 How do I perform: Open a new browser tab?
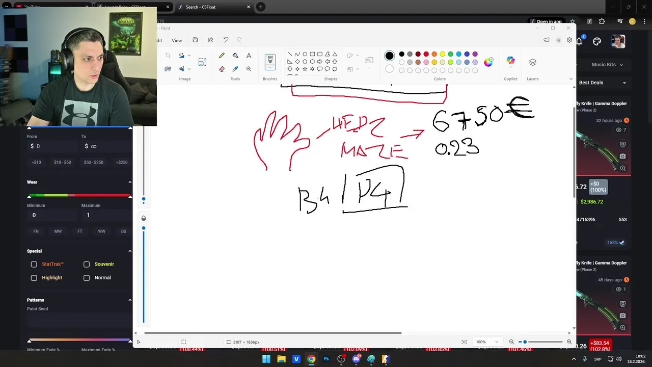(x=261, y=7)
